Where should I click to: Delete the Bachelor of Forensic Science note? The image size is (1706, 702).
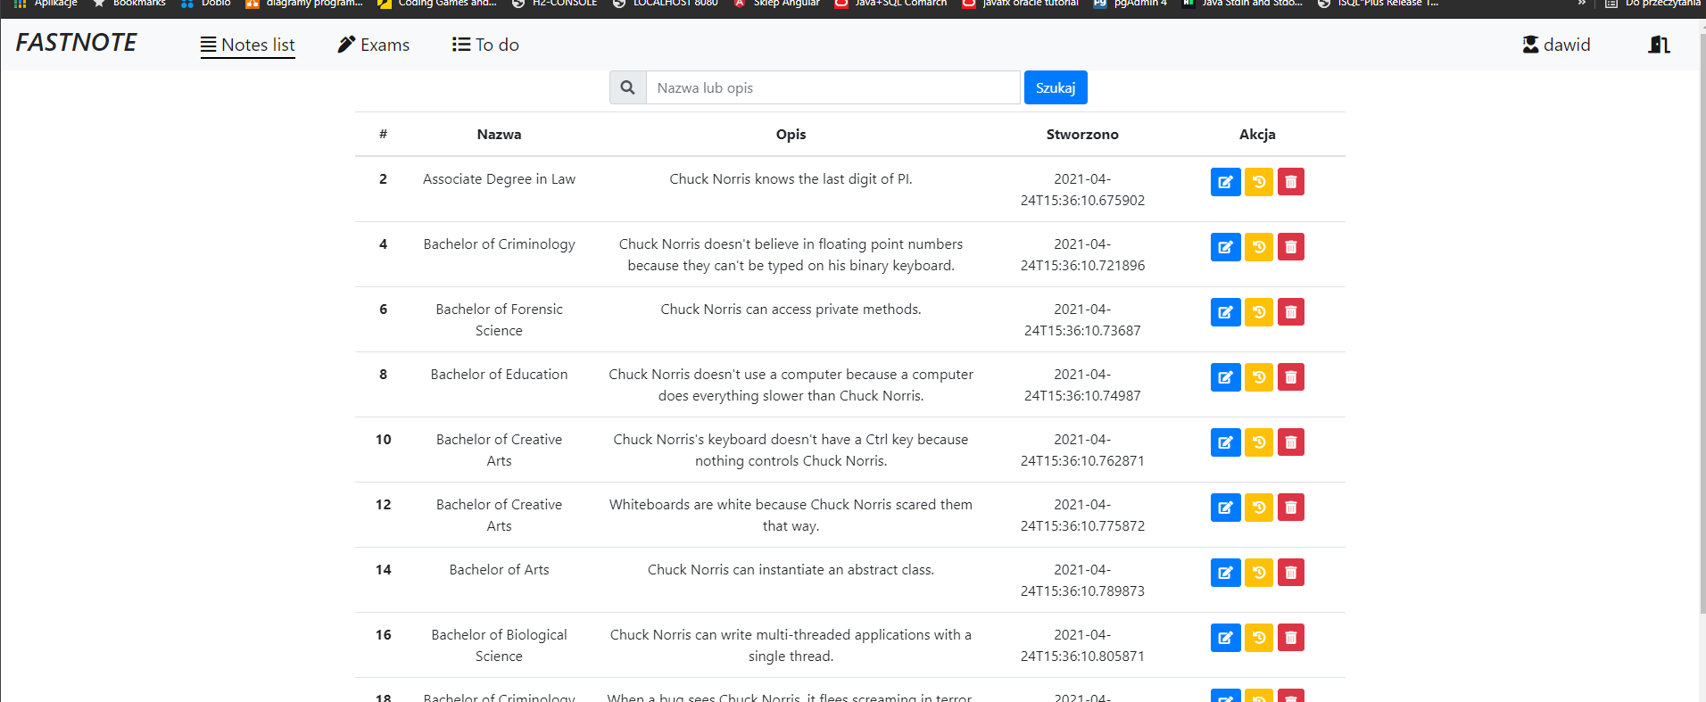1290,312
